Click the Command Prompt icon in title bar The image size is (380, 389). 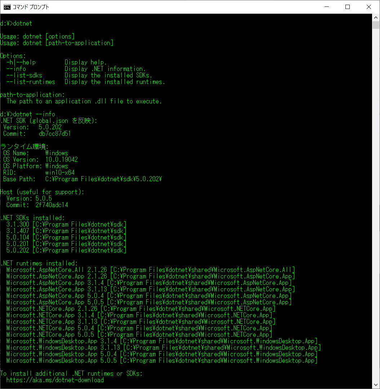[7, 7]
